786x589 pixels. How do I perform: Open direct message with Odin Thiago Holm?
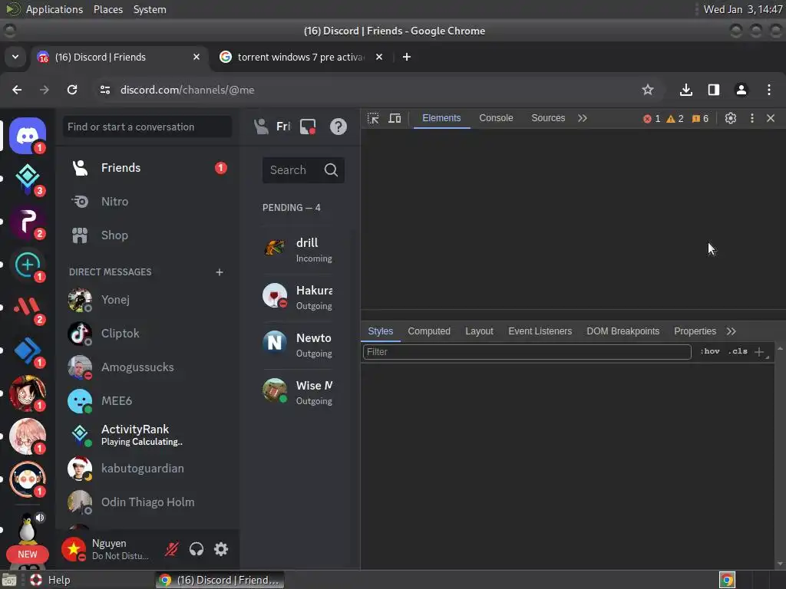148,502
